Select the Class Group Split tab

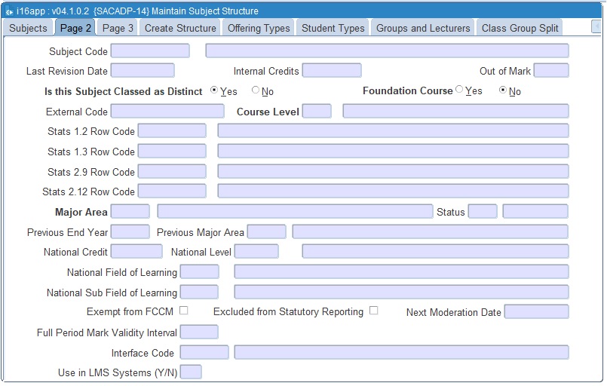click(520, 28)
